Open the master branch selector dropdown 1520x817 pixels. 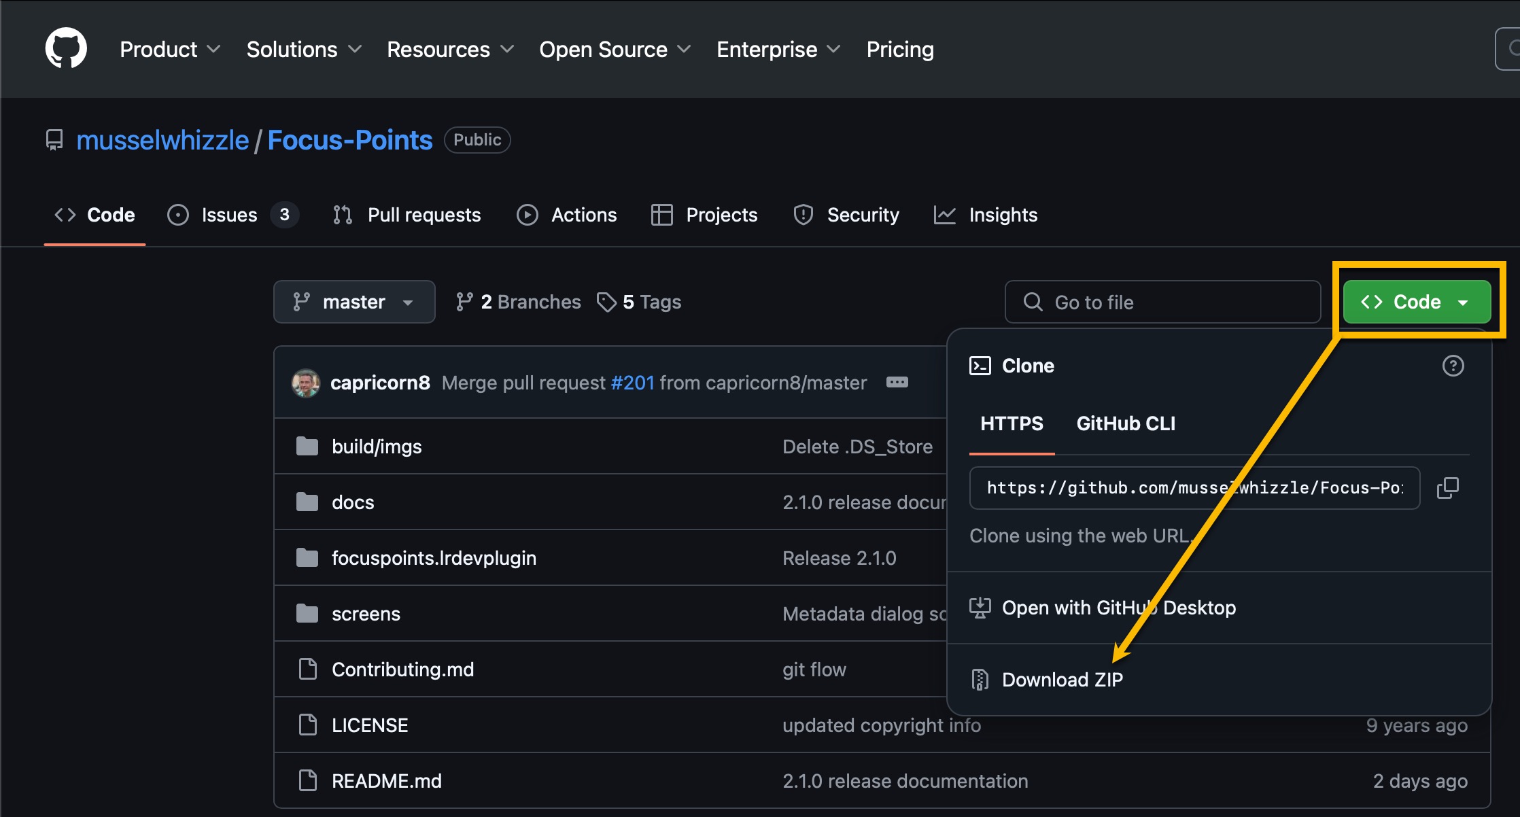[354, 302]
